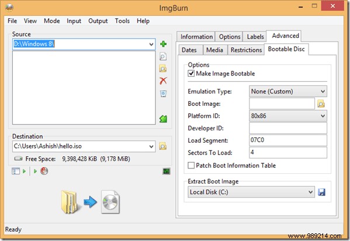Maximize the ImgBurn window
350x241 pixels.
pyautogui.click(x=314, y=6)
